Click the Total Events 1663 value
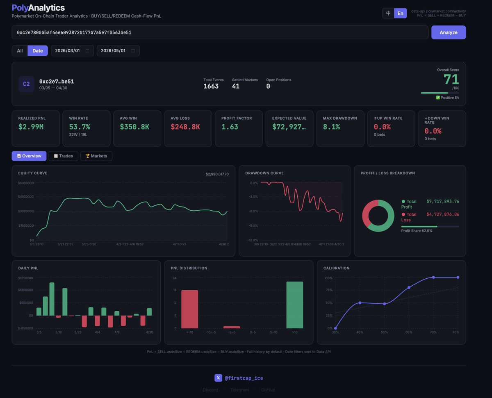 [211, 86]
